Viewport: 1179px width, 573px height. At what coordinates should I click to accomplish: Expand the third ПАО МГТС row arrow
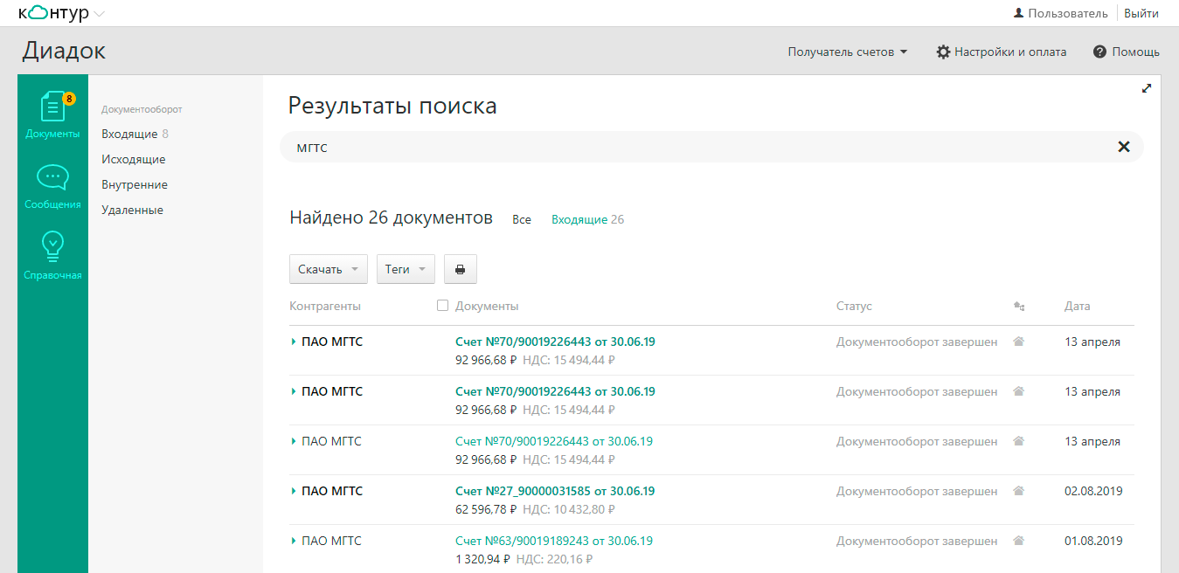point(294,442)
